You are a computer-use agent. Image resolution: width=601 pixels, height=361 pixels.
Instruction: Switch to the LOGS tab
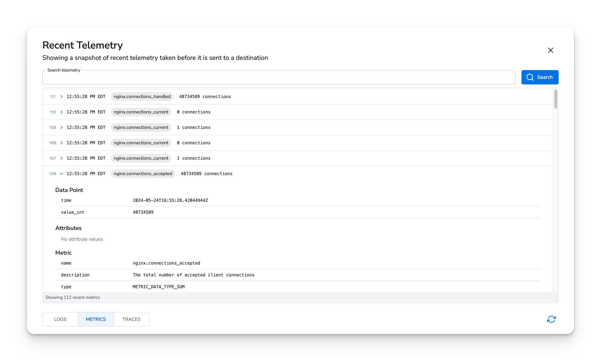click(60, 319)
